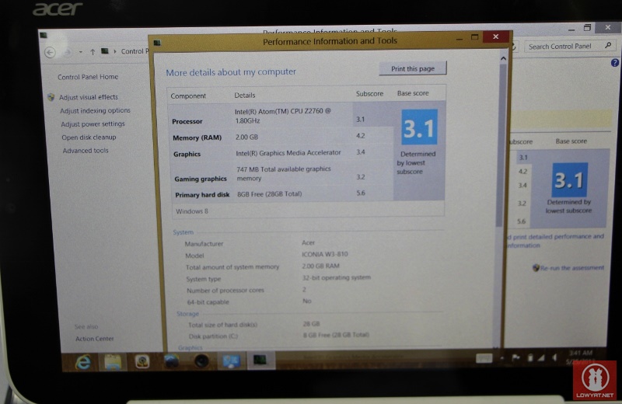Click the Storage section heading
The width and height of the screenshot is (622, 404).
(x=187, y=314)
